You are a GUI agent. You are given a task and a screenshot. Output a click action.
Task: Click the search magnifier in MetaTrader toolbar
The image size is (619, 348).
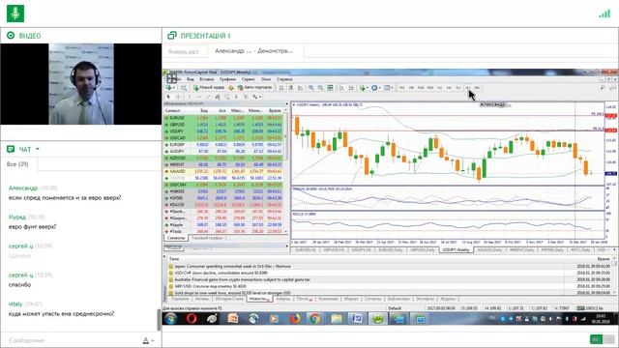point(602,88)
